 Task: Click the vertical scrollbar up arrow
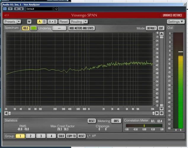point(161,34)
